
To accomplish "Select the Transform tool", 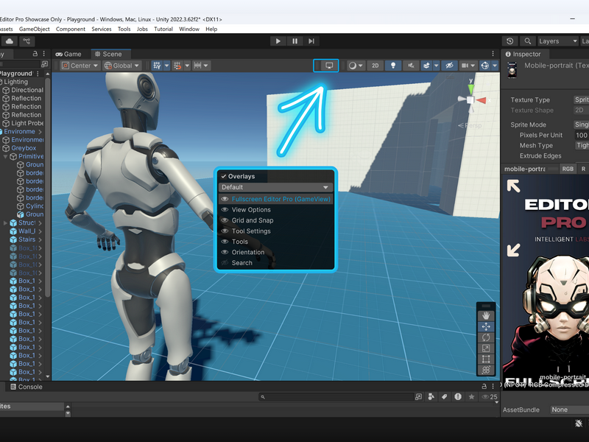I will tap(486, 370).
